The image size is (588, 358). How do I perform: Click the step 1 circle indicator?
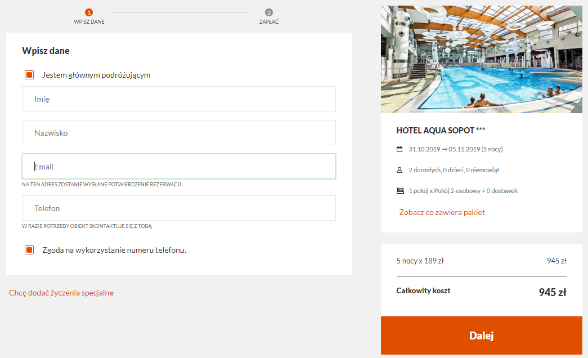coord(89,12)
